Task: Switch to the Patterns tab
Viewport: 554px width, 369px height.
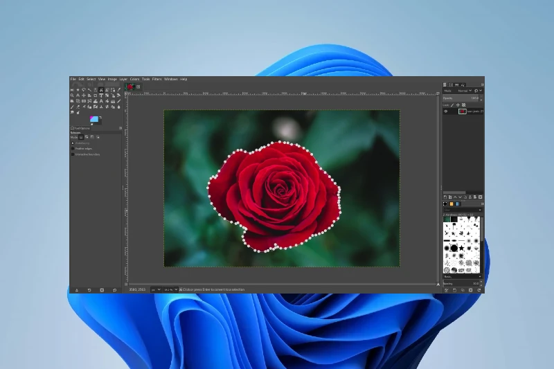Action: pyautogui.click(x=452, y=204)
